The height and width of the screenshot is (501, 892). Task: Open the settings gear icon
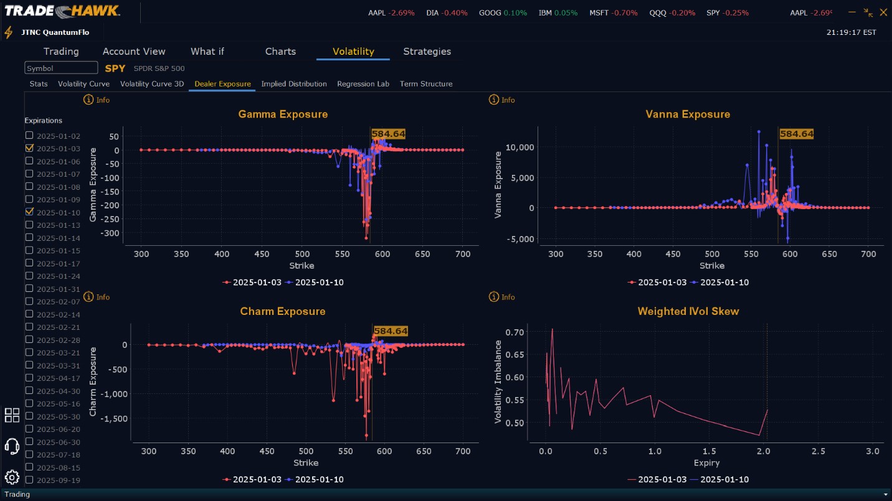tap(12, 477)
